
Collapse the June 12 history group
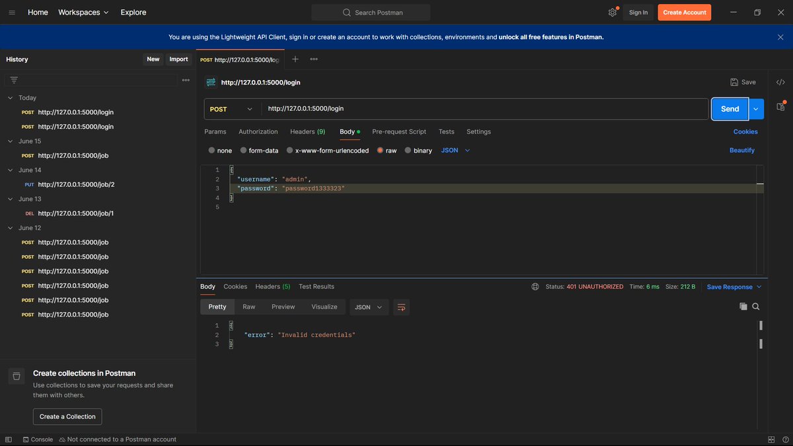[10, 228]
